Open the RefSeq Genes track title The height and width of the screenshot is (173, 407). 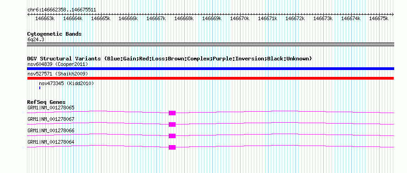[x=47, y=103]
